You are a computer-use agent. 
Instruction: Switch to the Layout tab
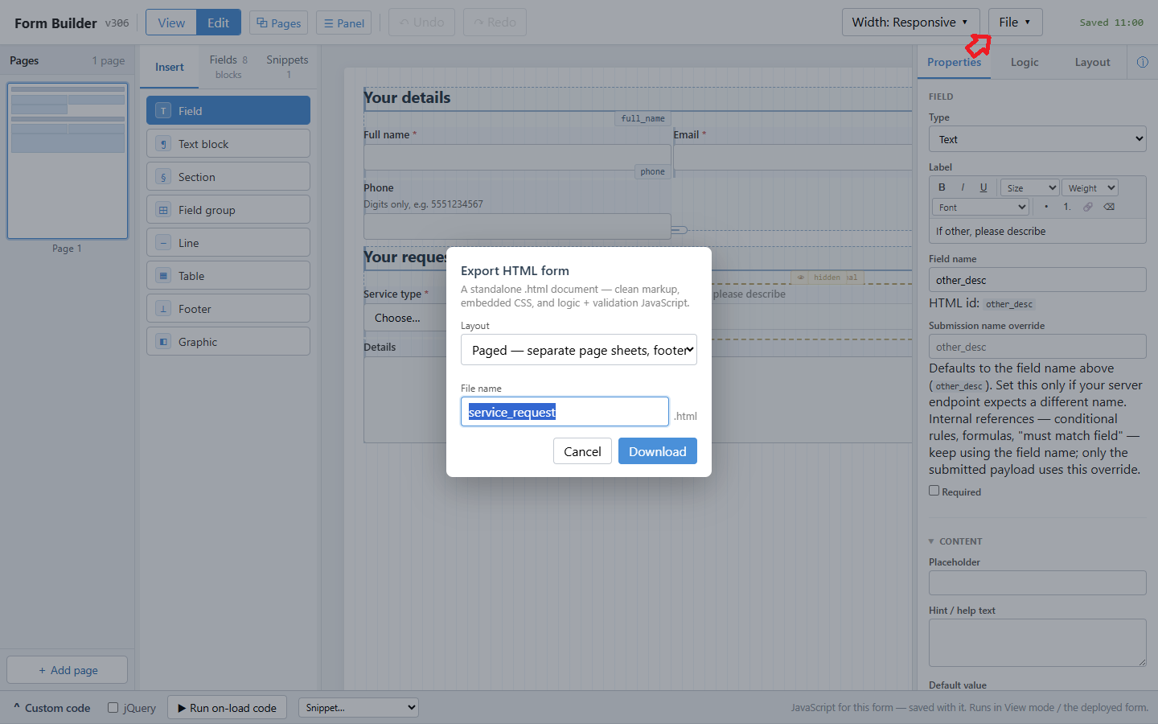point(1092,62)
